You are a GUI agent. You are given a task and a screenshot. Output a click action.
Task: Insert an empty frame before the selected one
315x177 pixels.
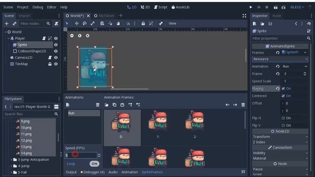[x=130, y=105]
